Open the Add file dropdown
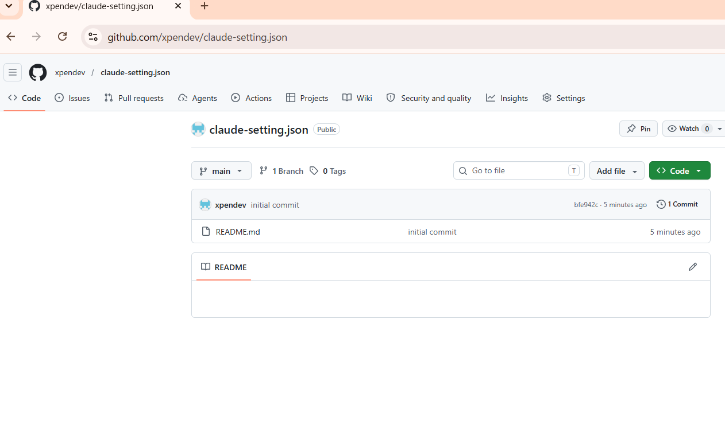This screenshot has width=725, height=432. tap(617, 171)
